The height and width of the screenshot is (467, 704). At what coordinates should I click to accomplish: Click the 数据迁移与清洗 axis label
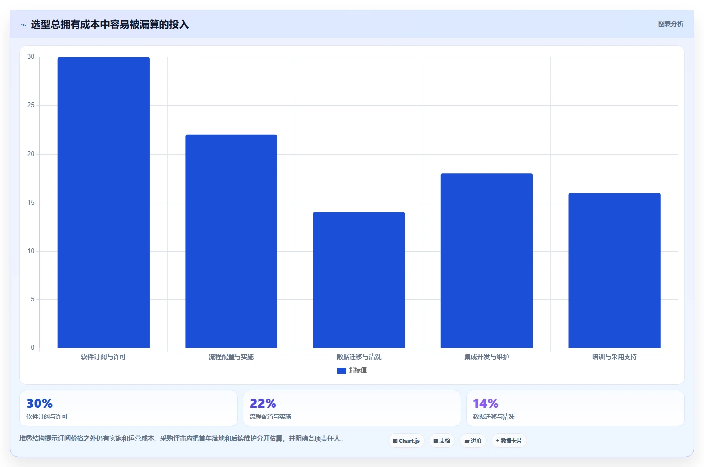click(359, 357)
